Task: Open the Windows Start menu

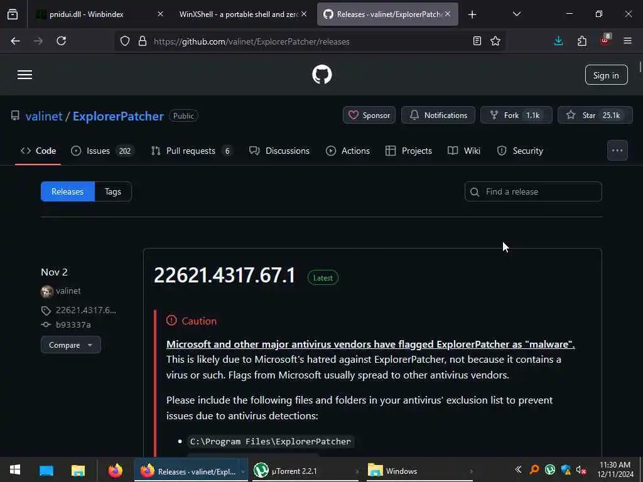Action: click(x=15, y=470)
